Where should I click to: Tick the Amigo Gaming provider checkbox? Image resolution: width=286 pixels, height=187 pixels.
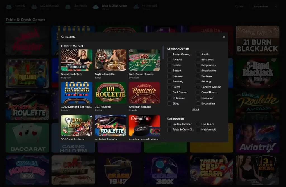pos(169,54)
